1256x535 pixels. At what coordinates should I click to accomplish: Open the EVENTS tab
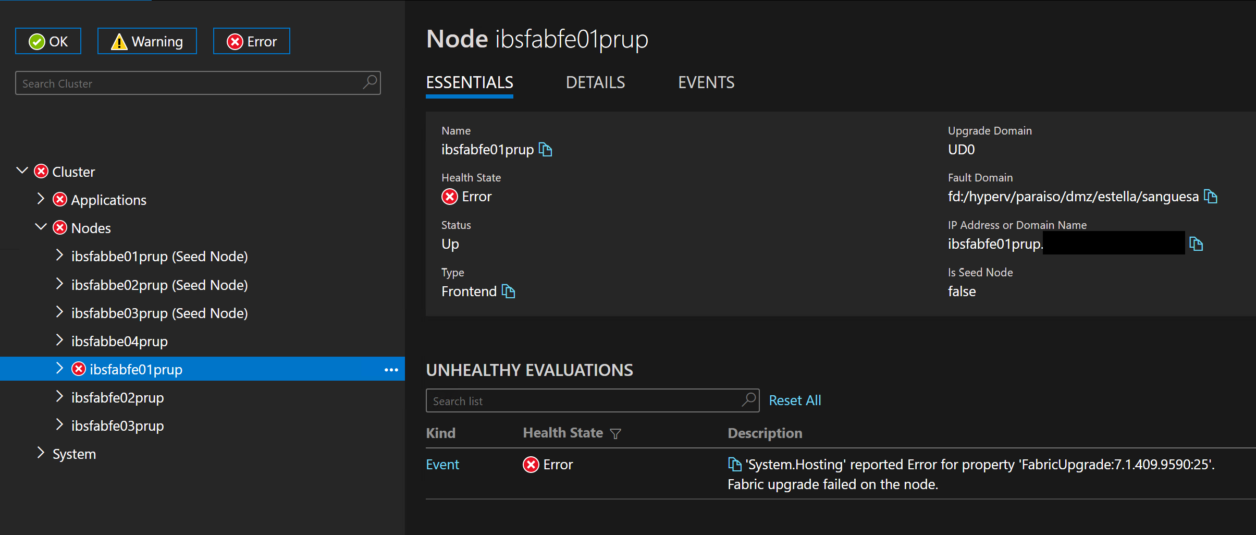(x=706, y=82)
